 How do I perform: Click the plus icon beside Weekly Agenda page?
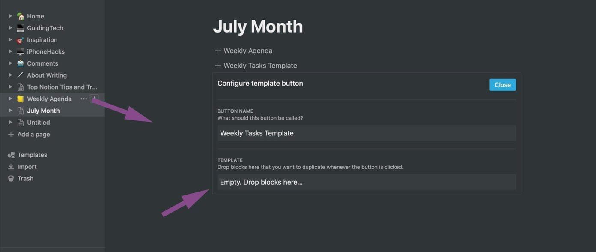pyautogui.click(x=94, y=99)
